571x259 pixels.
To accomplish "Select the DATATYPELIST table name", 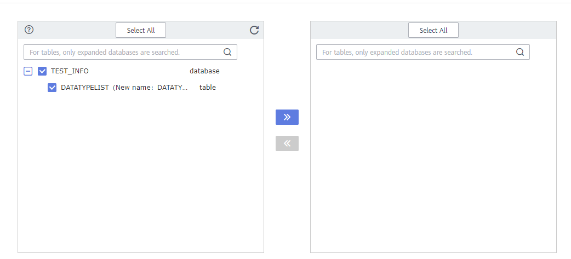I will tap(85, 88).
